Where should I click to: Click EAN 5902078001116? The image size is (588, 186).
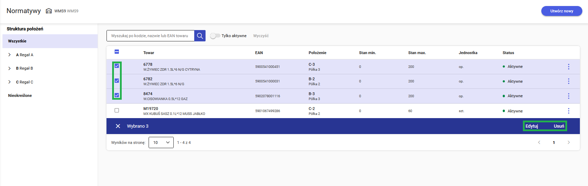267,96
